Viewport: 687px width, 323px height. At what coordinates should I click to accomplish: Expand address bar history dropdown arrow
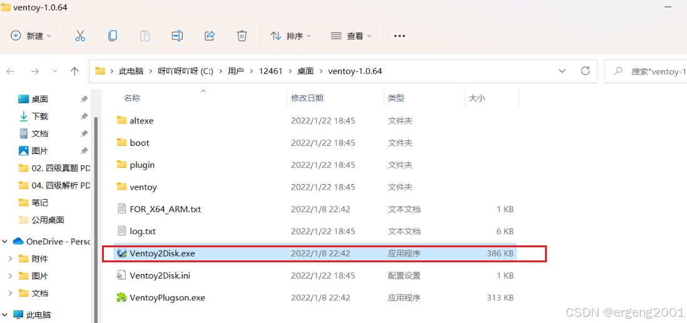point(562,71)
